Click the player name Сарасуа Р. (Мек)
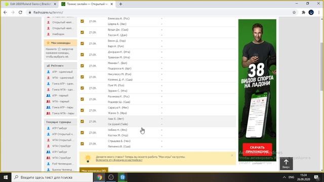 pyautogui.click(x=118, y=108)
